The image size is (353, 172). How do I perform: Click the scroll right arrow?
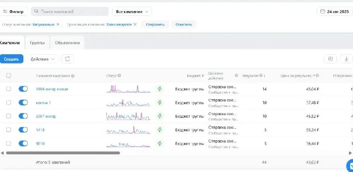(x=350, y=153)
